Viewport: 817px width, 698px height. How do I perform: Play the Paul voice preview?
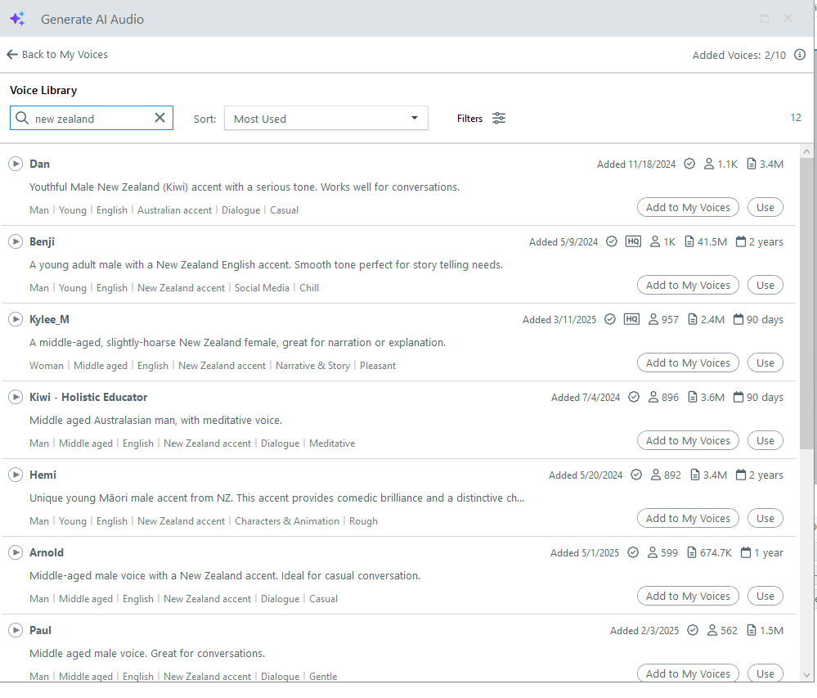(x=16, y=630)
